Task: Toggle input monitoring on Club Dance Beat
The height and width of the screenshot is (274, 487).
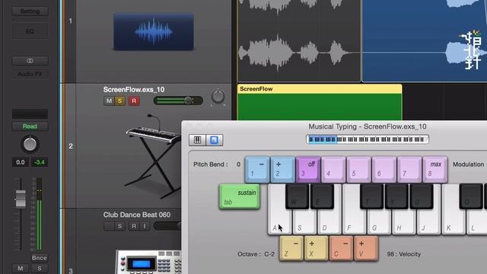Action: click(145, 226)
